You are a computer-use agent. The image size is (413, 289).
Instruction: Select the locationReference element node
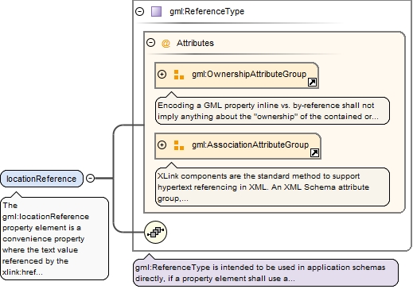(41, 179)
